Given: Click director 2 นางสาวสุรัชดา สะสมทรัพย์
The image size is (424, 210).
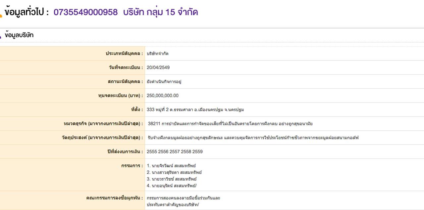Looking at the screenshot, I should [174, 172].
